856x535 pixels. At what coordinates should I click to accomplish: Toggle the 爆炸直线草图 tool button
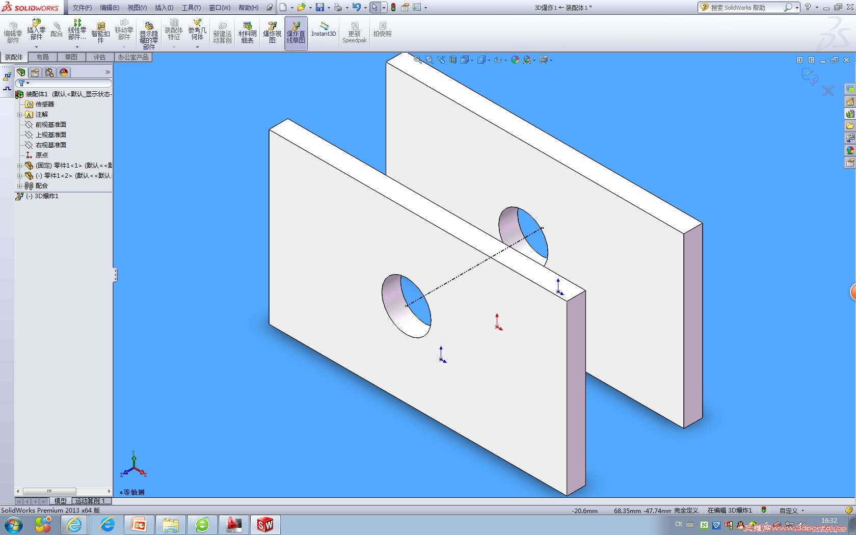pos(296,33)
